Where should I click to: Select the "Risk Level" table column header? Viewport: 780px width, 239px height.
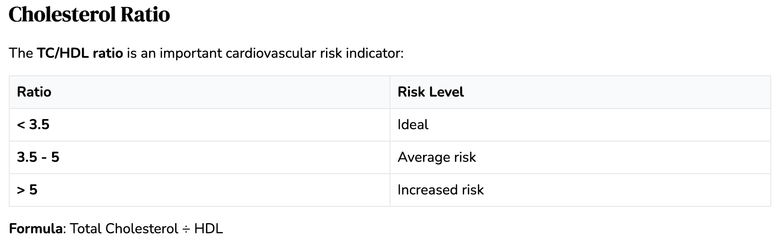[430, 92]
